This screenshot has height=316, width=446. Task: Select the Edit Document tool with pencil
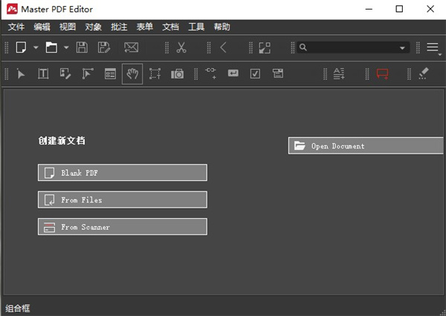pyautogui.click(x=65, y=74)
